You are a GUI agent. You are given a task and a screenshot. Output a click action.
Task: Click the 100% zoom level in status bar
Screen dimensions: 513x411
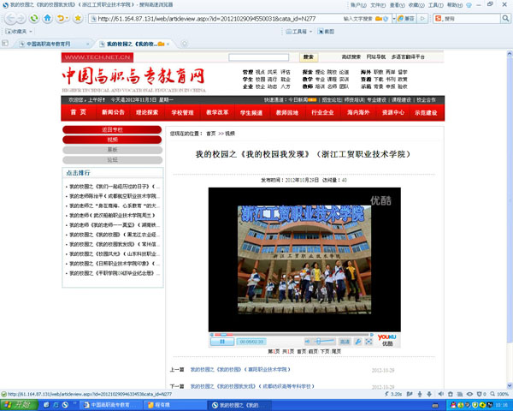click(500, 394)
